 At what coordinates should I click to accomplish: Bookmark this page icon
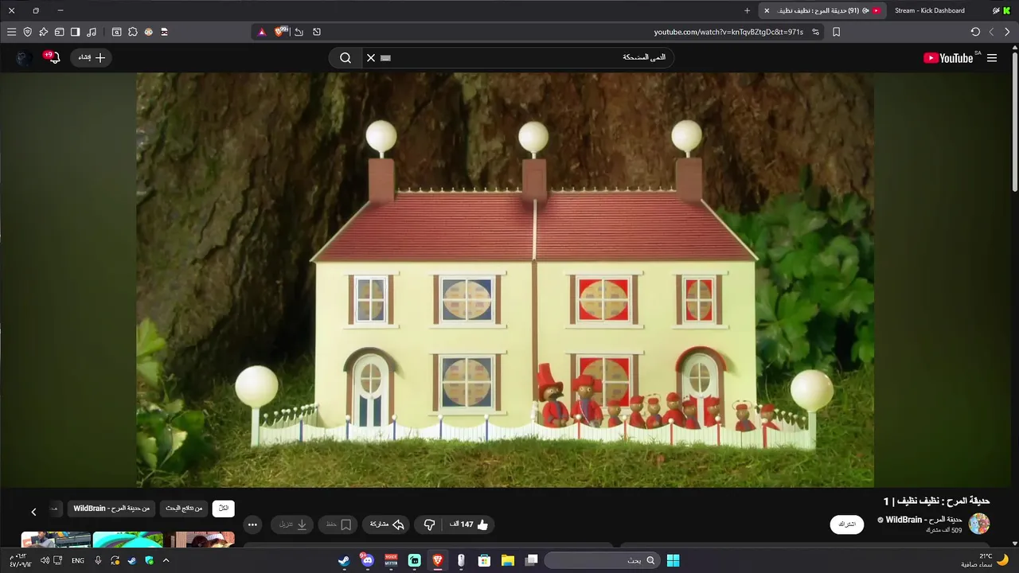click(836, 32)
